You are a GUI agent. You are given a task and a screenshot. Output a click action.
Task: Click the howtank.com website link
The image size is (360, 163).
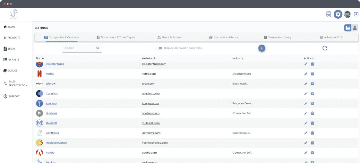click(x=150, y=113)
